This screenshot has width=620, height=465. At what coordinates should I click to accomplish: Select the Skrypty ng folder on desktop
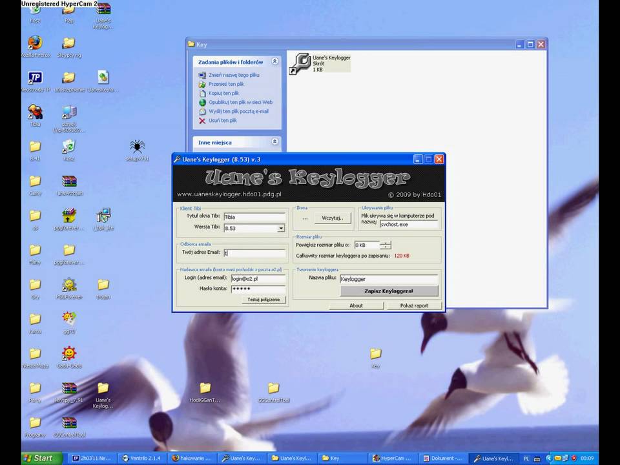(x=69, y=43)
